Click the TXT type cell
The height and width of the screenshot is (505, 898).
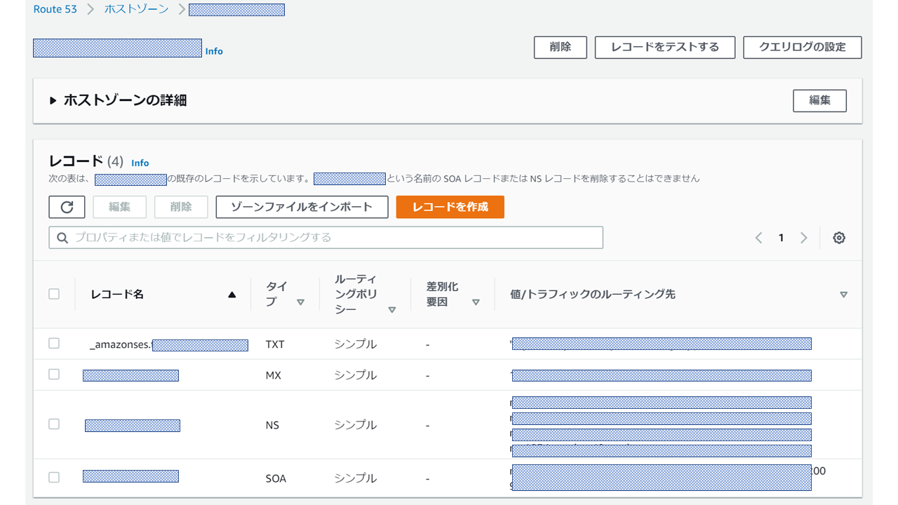coord(275,344)
